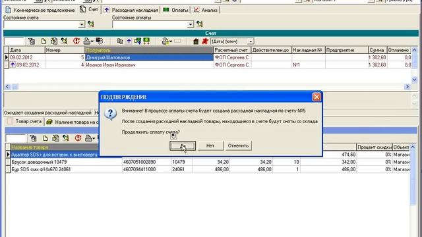422x237 pixels.
Task: Add a new blank item in the lower goods toolbar
Action: click(x=45, y=138)
